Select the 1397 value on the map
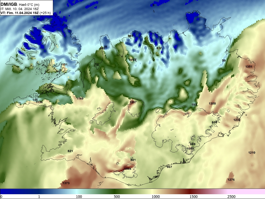This screenshot has width=265, height=199. (x=133, y=102)
